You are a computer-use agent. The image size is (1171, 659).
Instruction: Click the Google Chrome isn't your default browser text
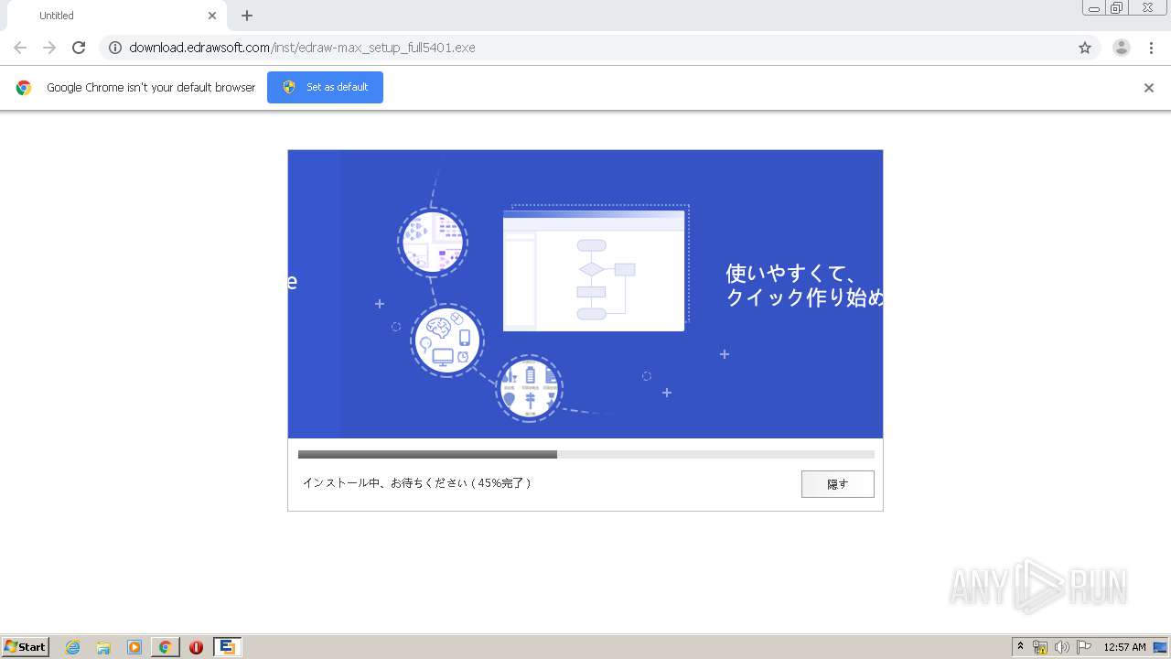(x=151, y=88)
